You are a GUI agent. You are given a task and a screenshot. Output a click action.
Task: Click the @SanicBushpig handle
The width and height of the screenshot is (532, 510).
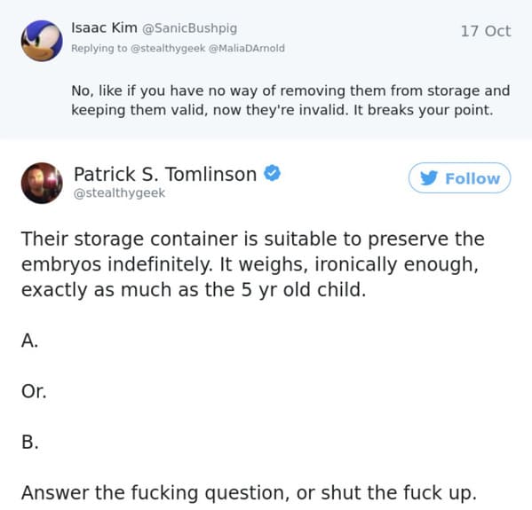coord(189,28)
